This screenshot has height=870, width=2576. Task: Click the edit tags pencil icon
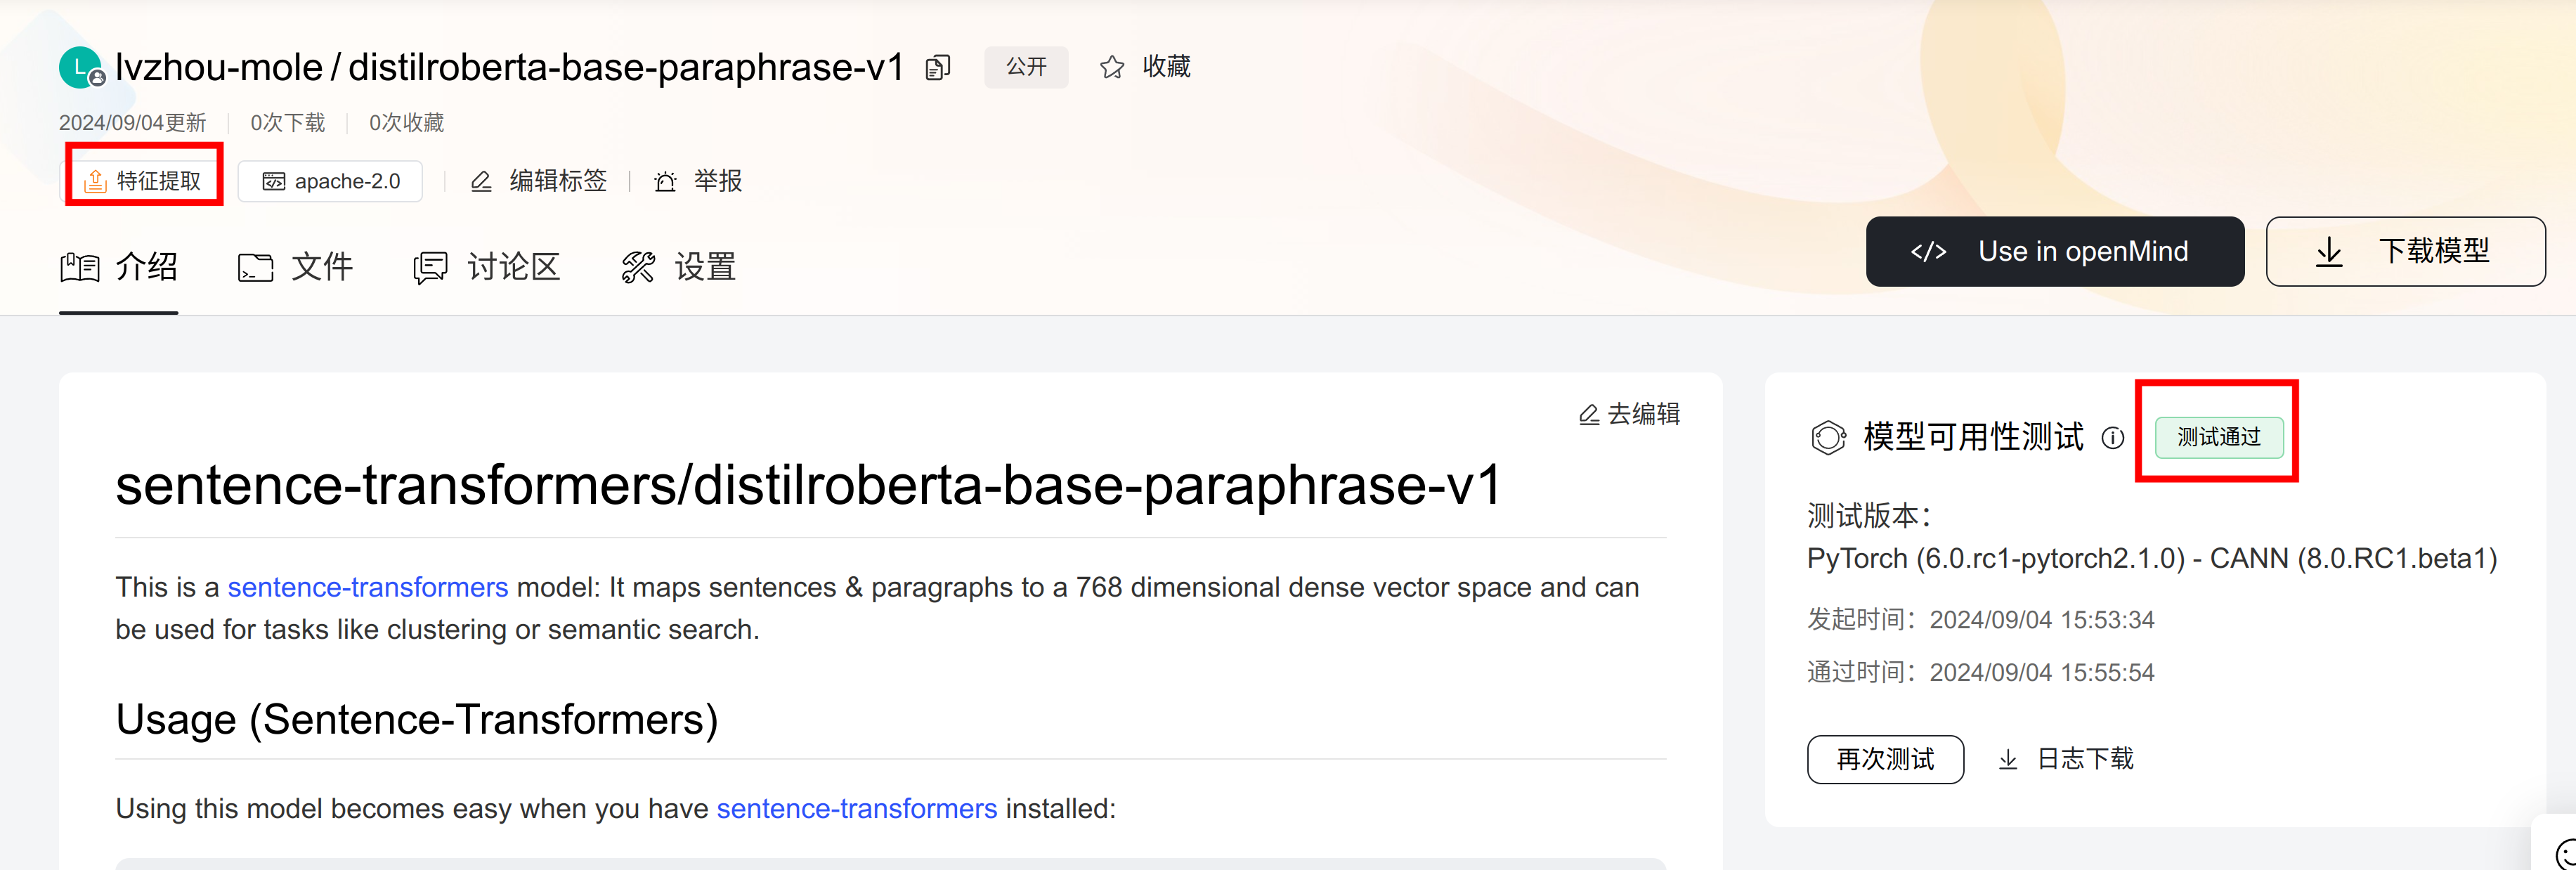click(481, 181)
